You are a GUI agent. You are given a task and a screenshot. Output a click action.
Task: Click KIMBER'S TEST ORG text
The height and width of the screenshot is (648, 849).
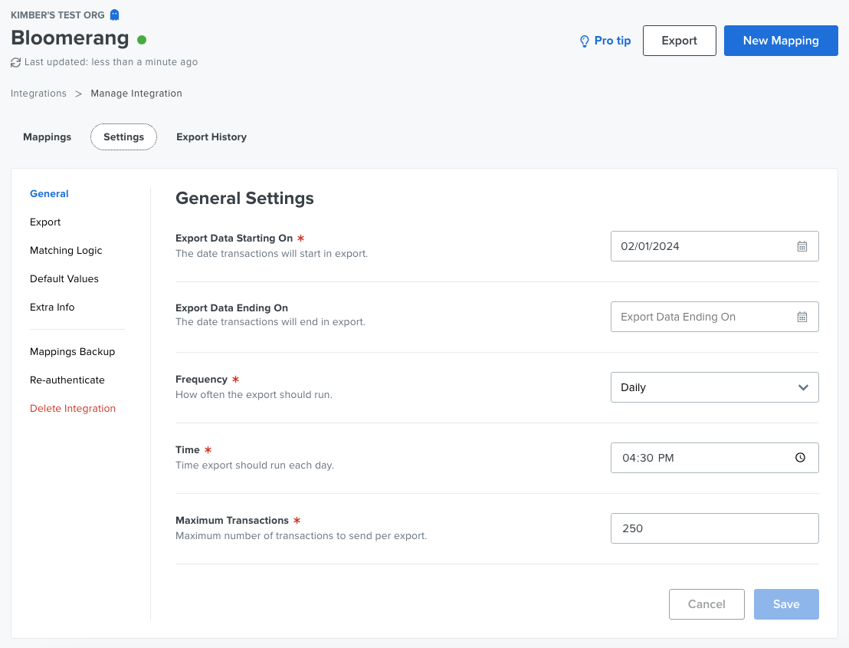57,15
